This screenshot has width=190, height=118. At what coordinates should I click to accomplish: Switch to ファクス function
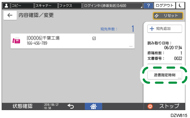(70, 5)
